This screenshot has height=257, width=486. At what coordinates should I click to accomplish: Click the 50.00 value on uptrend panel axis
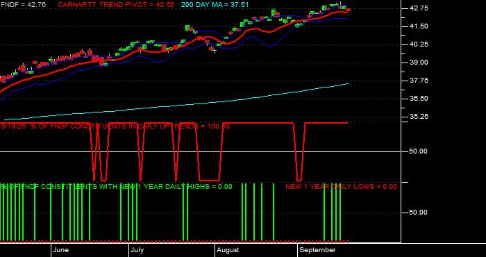coord(419,151)
